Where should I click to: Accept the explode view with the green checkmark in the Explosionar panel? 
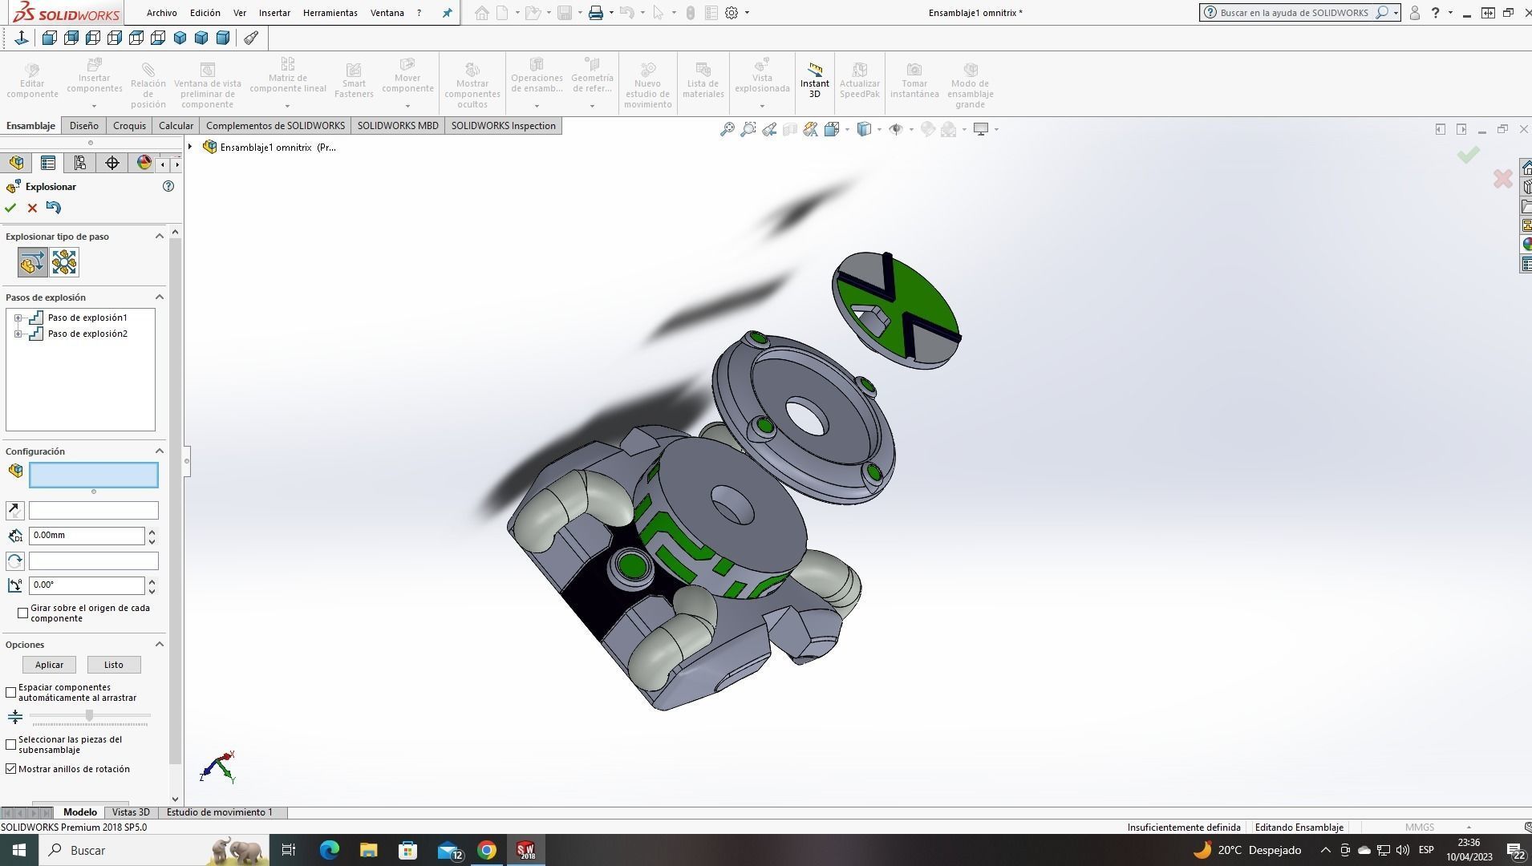point(10,208)
